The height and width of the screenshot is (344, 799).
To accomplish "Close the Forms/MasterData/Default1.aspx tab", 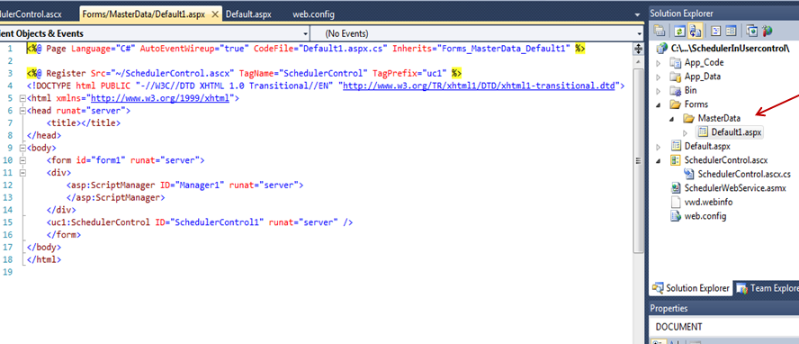I will coord(216,14).
